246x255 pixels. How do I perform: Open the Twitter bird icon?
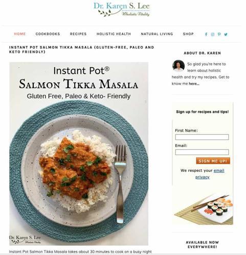click(x=226, y=35)
